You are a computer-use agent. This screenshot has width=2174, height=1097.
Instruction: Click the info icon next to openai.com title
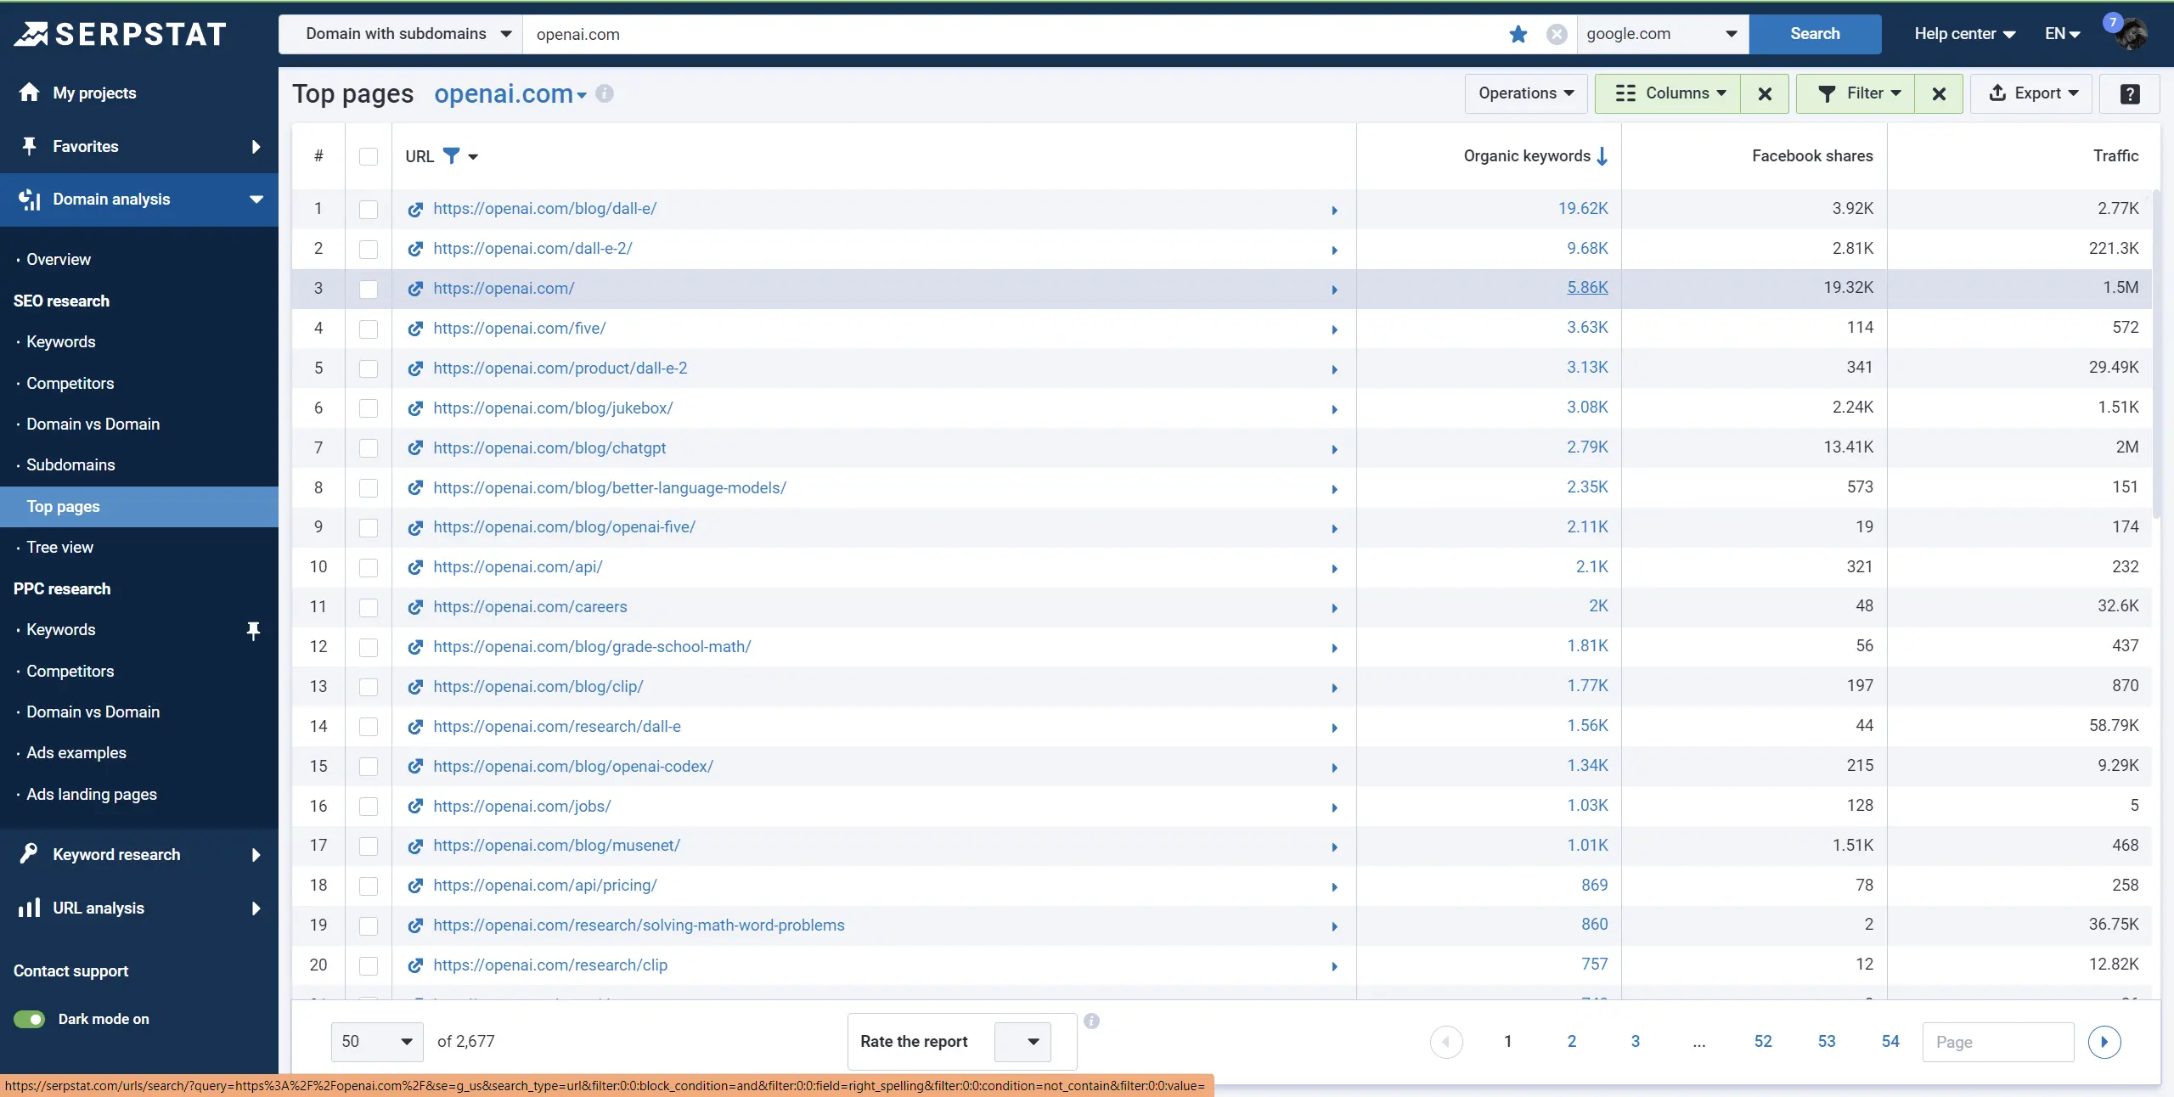[x=605, y=93]
